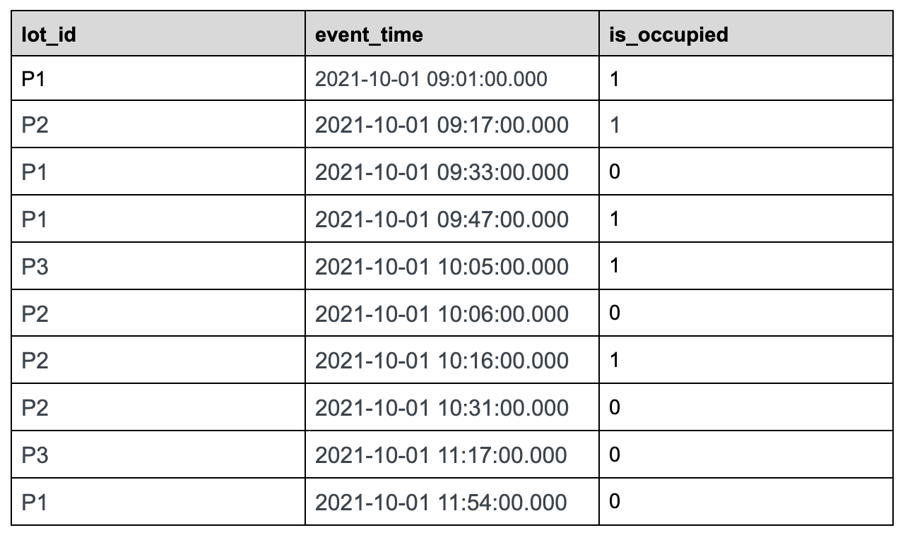Select the 09:01:00.000 event_time cell
This screenshot has width=910, height=535.
point(431,78)
